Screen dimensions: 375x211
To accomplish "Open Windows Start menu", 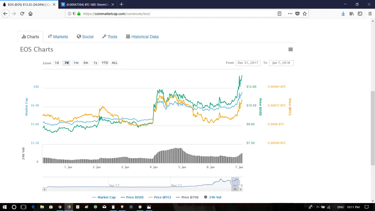I will click(x=5, y=207).
